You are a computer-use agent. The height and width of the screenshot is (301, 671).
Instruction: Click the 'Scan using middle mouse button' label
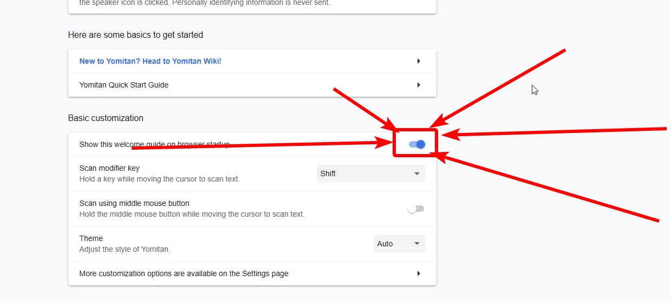click(134, 203)
